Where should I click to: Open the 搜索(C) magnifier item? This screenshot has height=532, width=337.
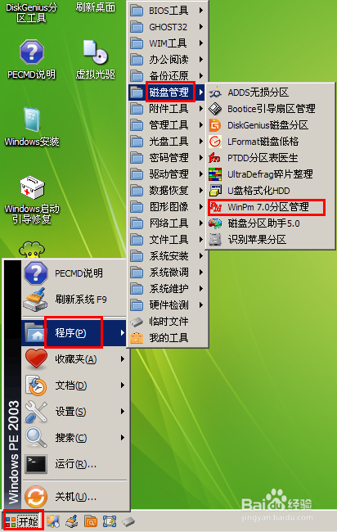click(75, 438)
